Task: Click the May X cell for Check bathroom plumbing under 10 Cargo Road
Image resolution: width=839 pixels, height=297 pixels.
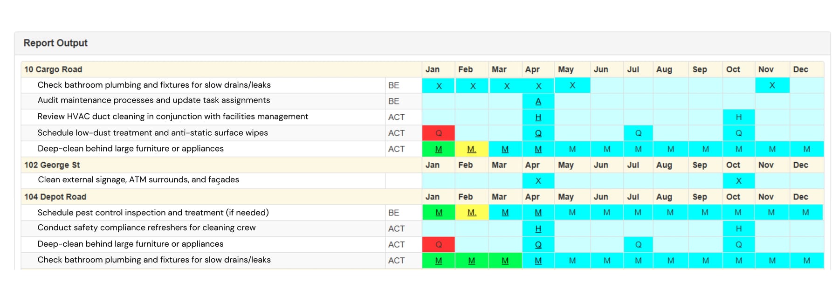Action: [572, 86]
